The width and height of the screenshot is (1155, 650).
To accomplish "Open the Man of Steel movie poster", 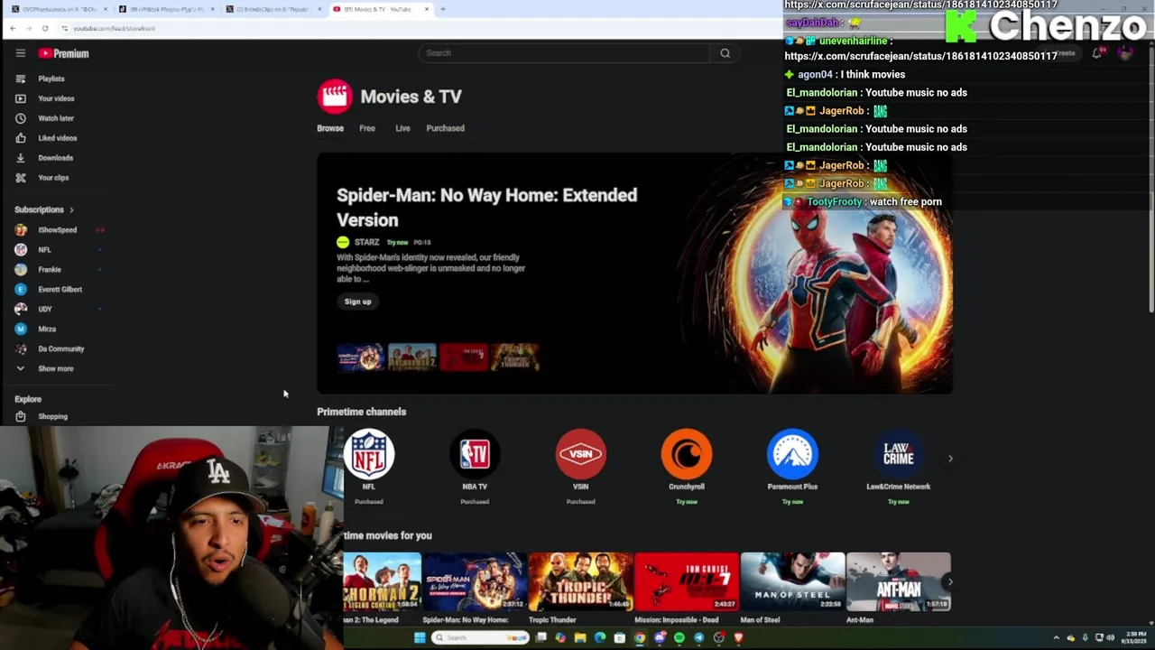I will pos(792,582).
